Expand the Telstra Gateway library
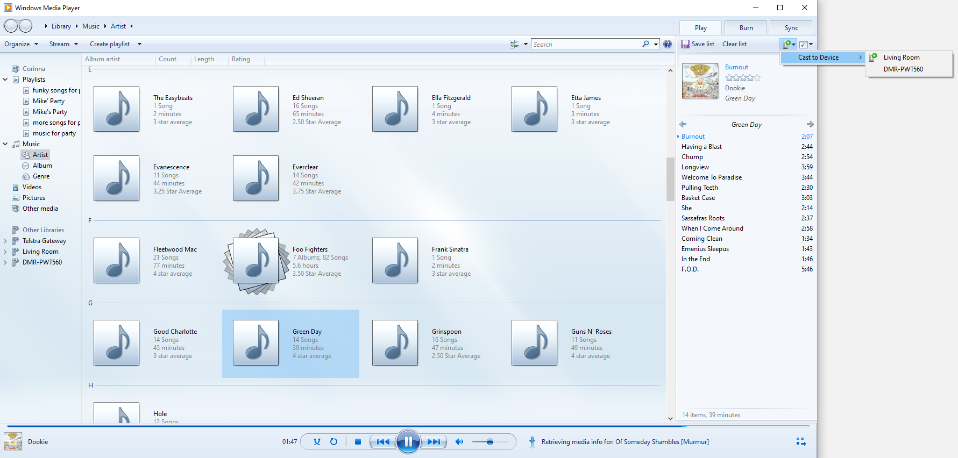The width and height of the screenshot is (958, 458). coord(5,241)
